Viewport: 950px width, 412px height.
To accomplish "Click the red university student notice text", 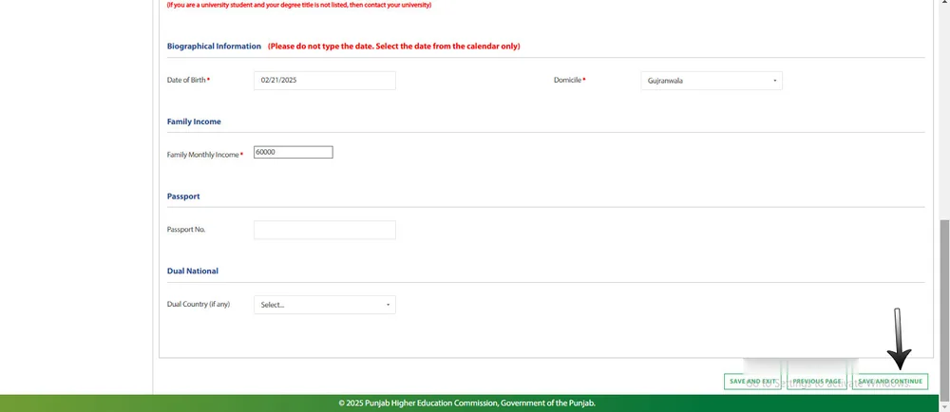I will pos(298,5).
